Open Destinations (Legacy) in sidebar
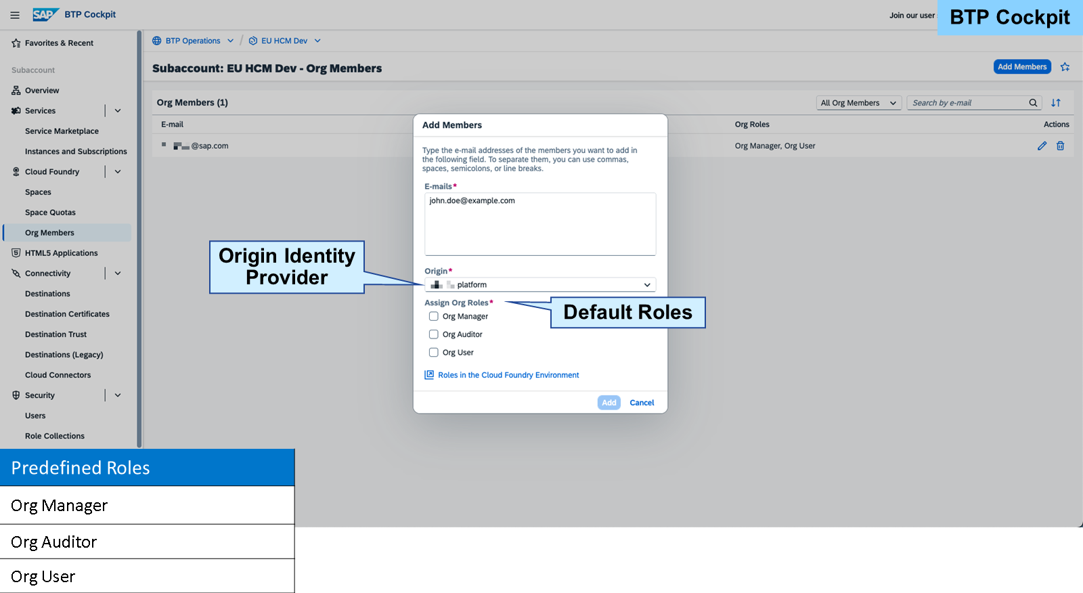 [64, 355]
